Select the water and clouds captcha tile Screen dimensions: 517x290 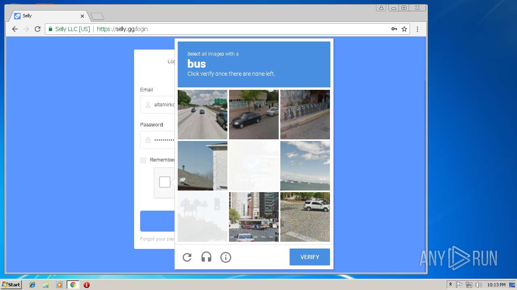305,166
